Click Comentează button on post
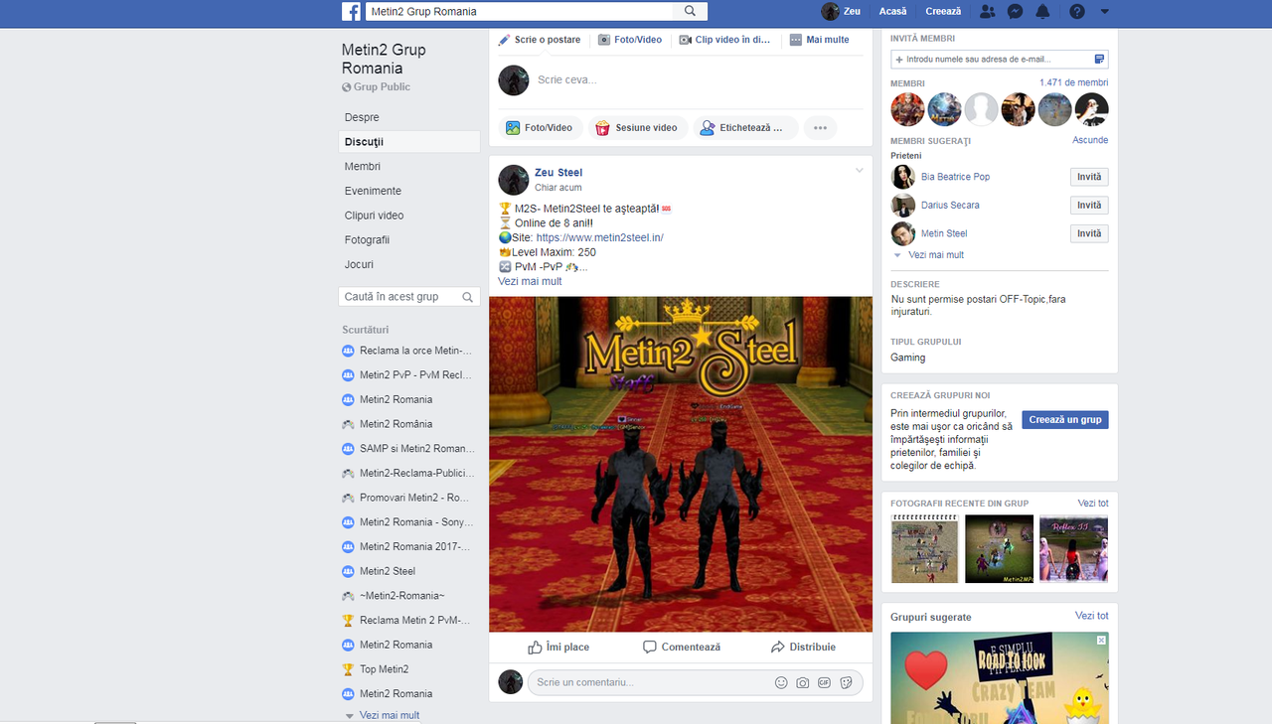 (x=682, y=647)
